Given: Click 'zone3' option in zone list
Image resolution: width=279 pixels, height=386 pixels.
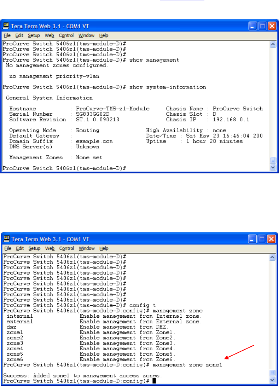Looking at the screenshot, I should [x=15, y=344].
